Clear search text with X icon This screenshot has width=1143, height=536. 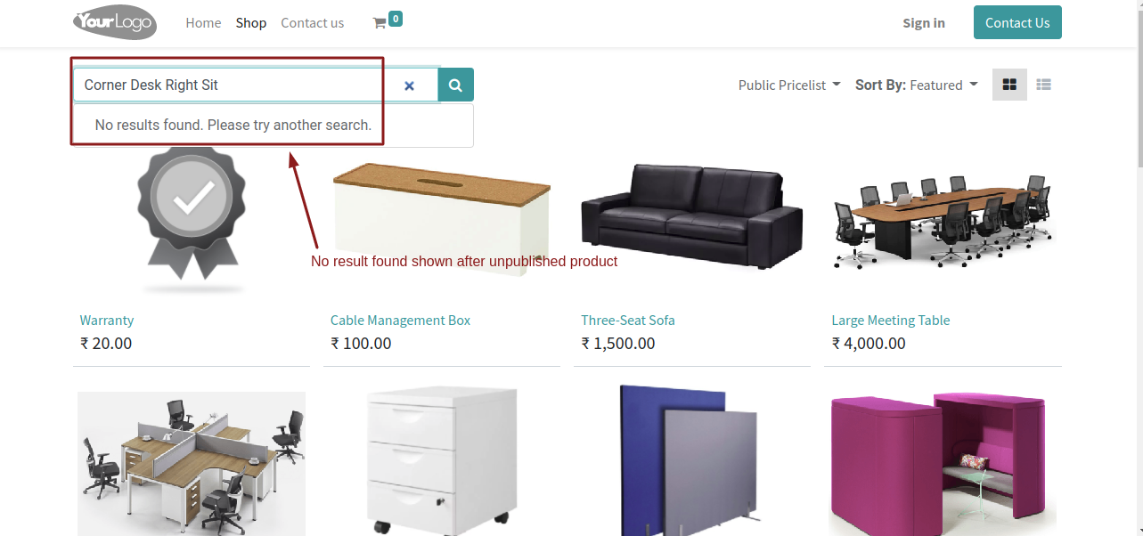409,85
